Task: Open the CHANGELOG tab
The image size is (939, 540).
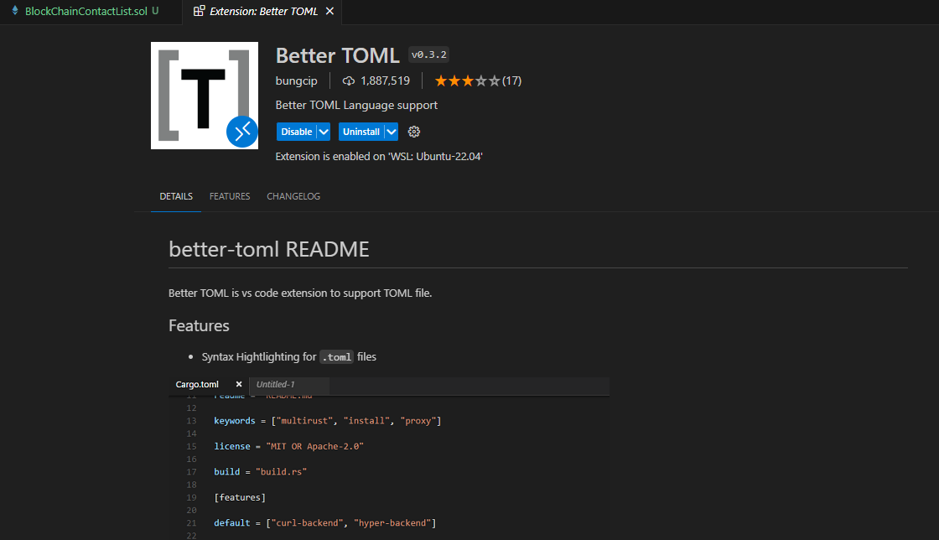Action: click(x=293, y=196)
